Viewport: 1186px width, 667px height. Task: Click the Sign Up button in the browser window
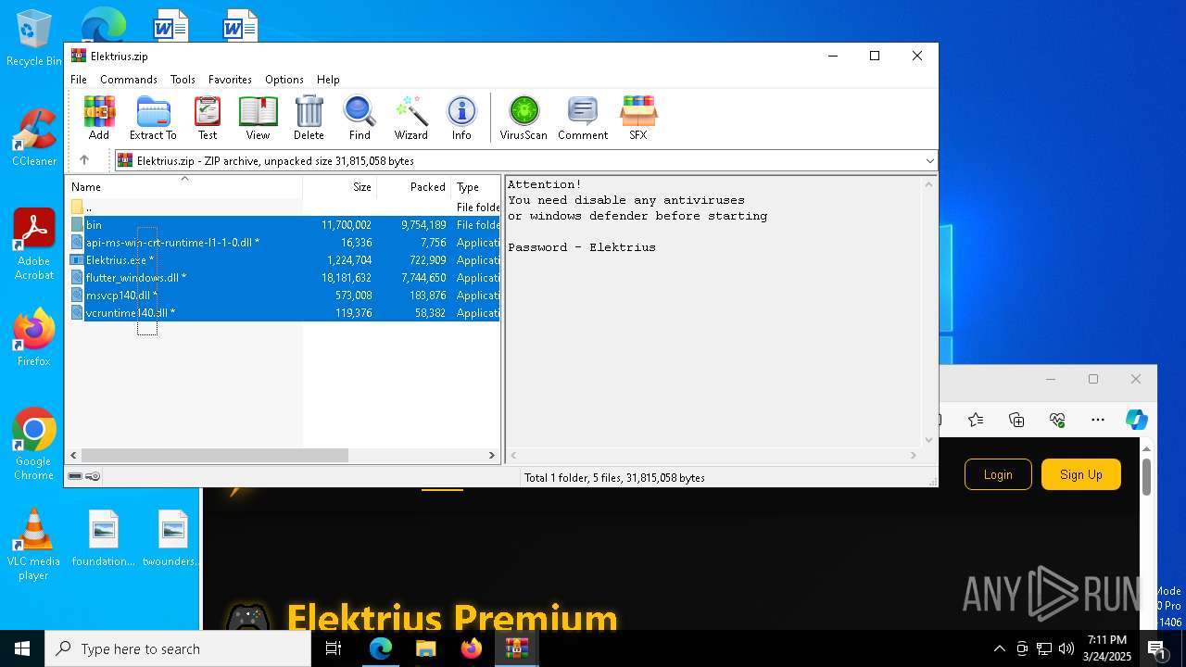[x=1081, y=474]
